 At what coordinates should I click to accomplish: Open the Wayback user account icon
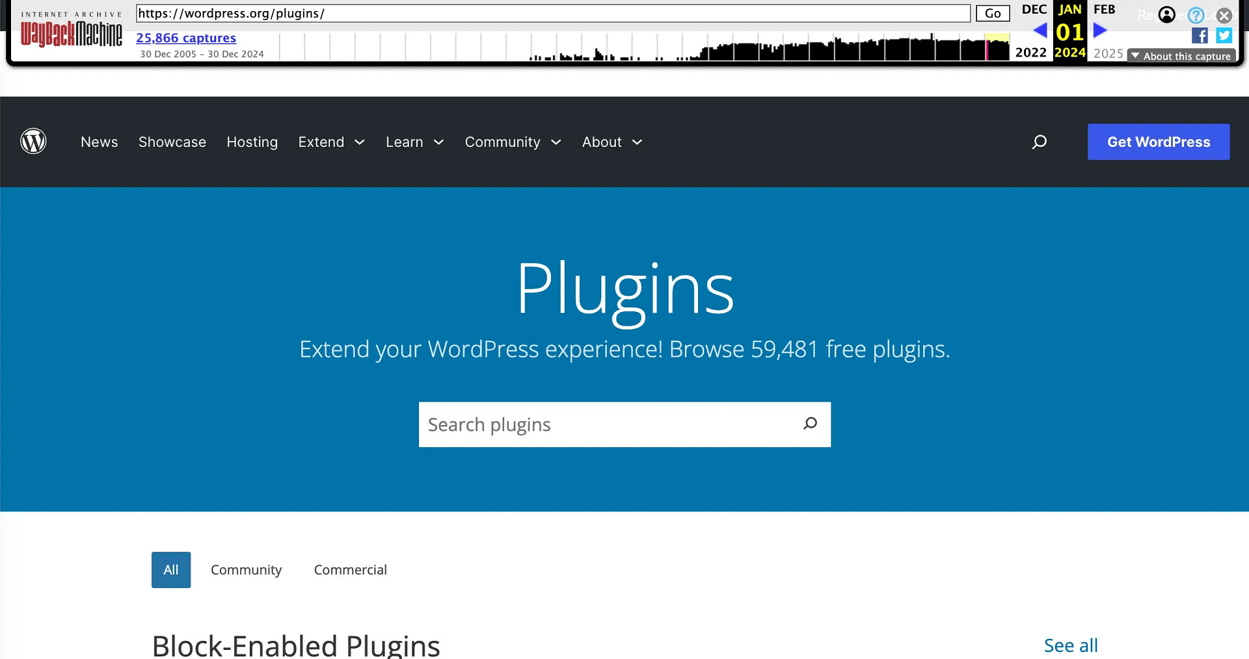(x=1167, y=15)
